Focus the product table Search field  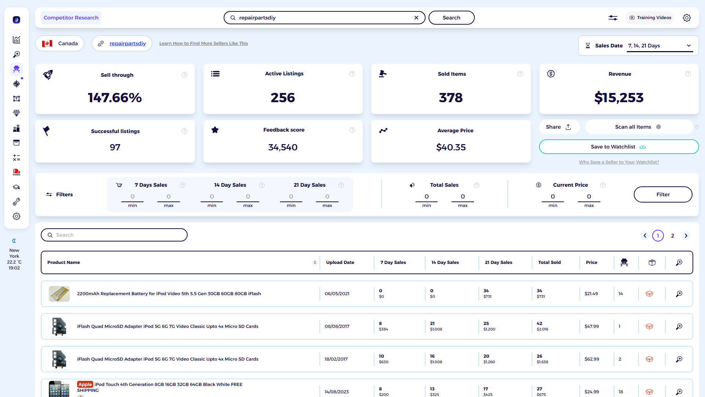[x=114, y=235]
